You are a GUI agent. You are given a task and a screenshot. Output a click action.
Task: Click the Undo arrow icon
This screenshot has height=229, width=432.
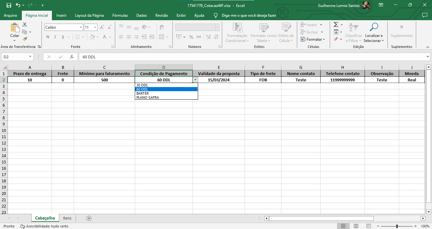pos(18,5)
